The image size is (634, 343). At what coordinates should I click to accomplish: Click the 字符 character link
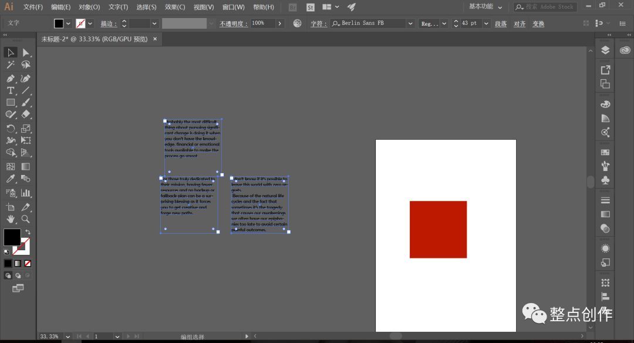click(319, 24)
